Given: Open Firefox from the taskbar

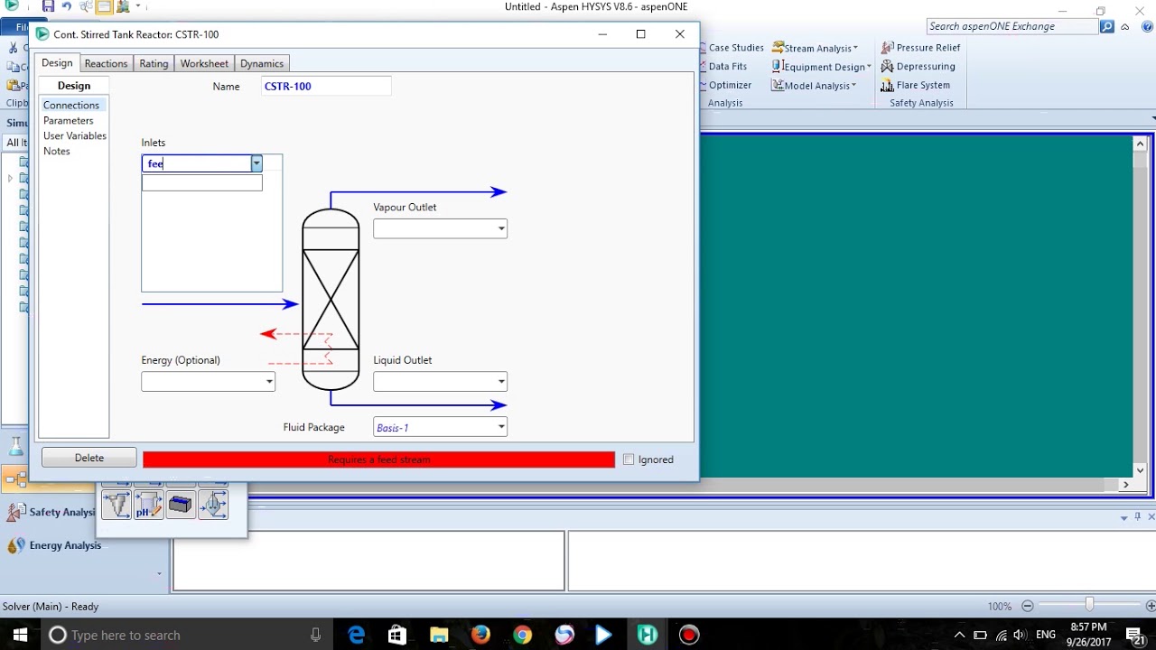Looking at the screenshot, I should (x=480, y=635).
